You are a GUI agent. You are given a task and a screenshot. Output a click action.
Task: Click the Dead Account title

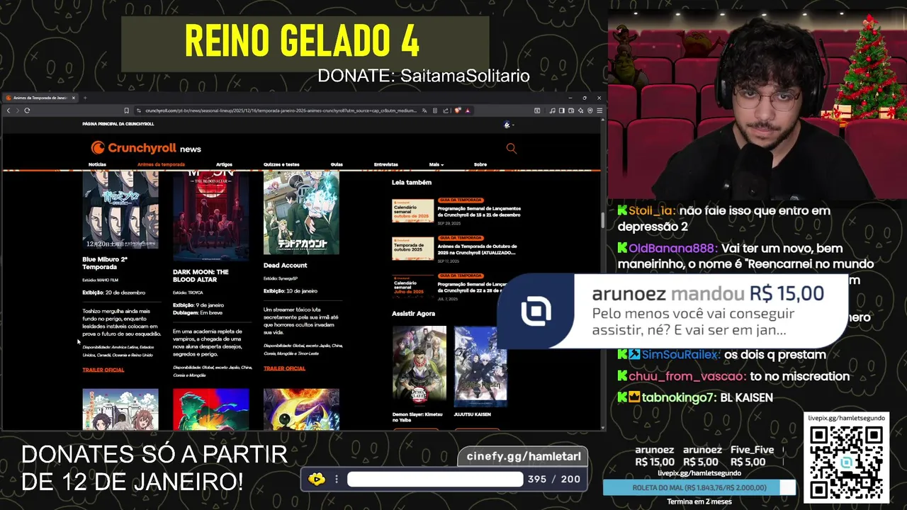click(285, 265)
